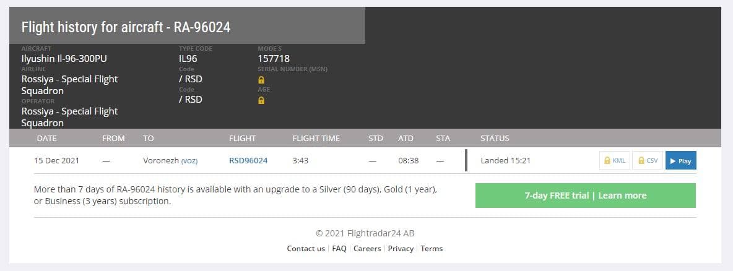
Task: Go to the FAQ page
Action: [x=339, y=249]
